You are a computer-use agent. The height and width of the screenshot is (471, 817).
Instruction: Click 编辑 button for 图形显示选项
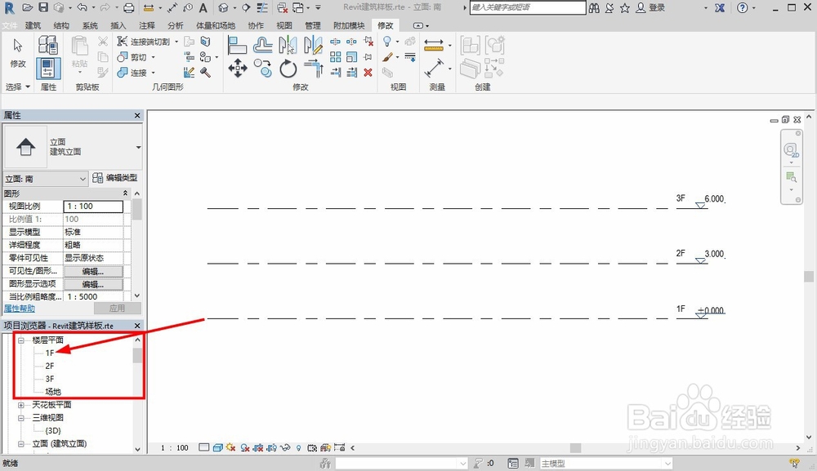coord(93,284)
